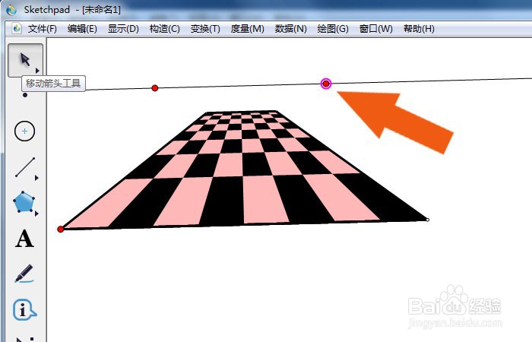The image size is (532, 342).
Task: Open the 显示(D) menu
Action: coord(123,29)
